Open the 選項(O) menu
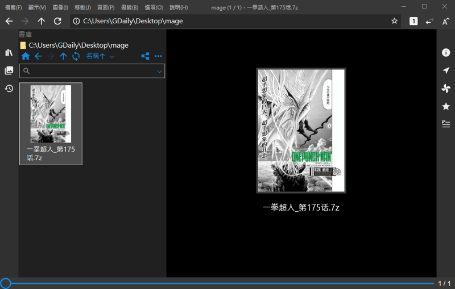This screenshot has width=455, height=289. pyautogui.click(x=154, y=7)
